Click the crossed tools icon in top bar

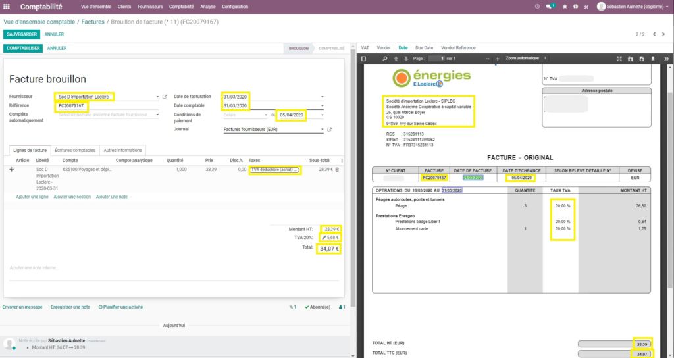pos(586,7)
